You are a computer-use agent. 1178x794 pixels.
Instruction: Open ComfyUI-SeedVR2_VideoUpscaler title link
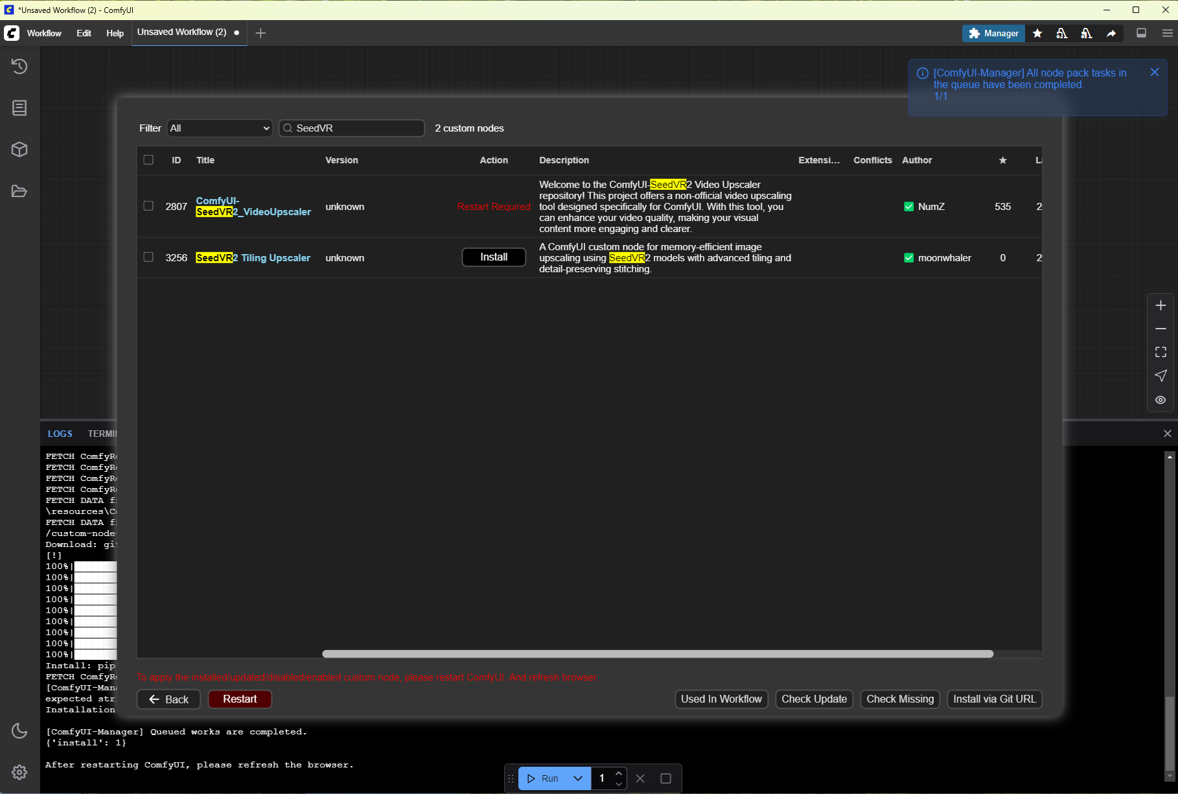click(253, 206)
